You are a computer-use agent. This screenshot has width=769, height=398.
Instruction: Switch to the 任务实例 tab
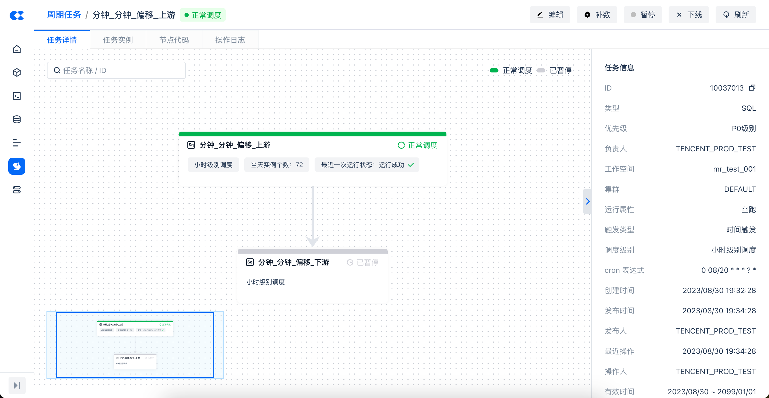coord(118,40)
